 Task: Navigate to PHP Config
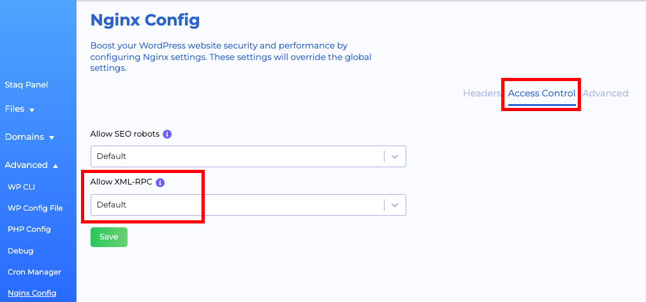(29, 229)
